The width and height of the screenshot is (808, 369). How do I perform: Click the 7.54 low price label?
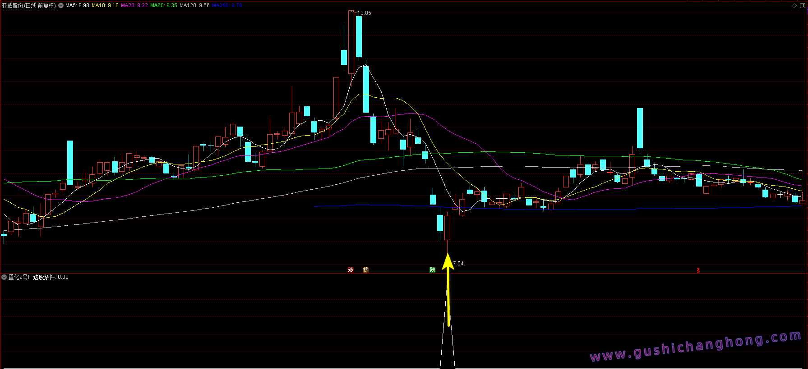tap(458, 264)
